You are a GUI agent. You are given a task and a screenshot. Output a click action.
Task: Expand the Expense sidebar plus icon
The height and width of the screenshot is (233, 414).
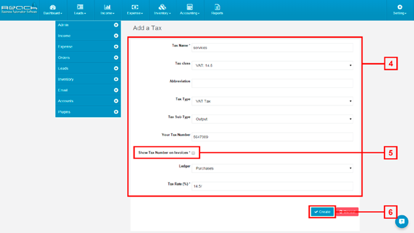[x=116, y=47]
